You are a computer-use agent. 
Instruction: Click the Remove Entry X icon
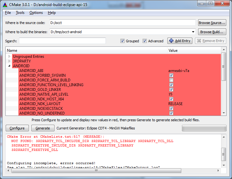(199, 41)
